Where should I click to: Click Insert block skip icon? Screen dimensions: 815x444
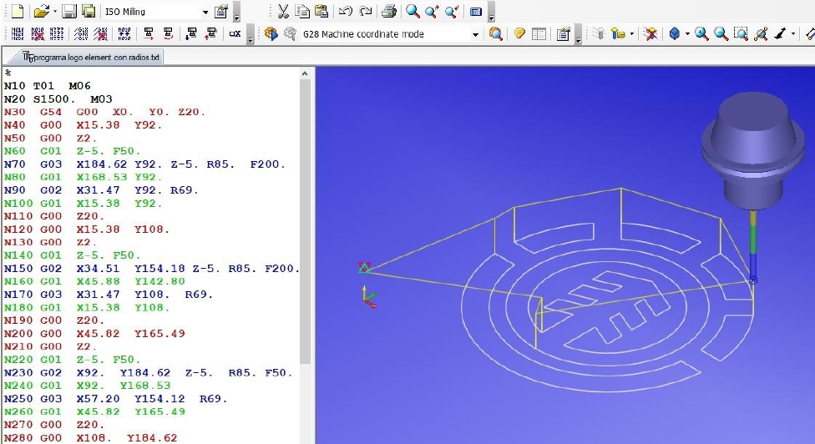81,33
